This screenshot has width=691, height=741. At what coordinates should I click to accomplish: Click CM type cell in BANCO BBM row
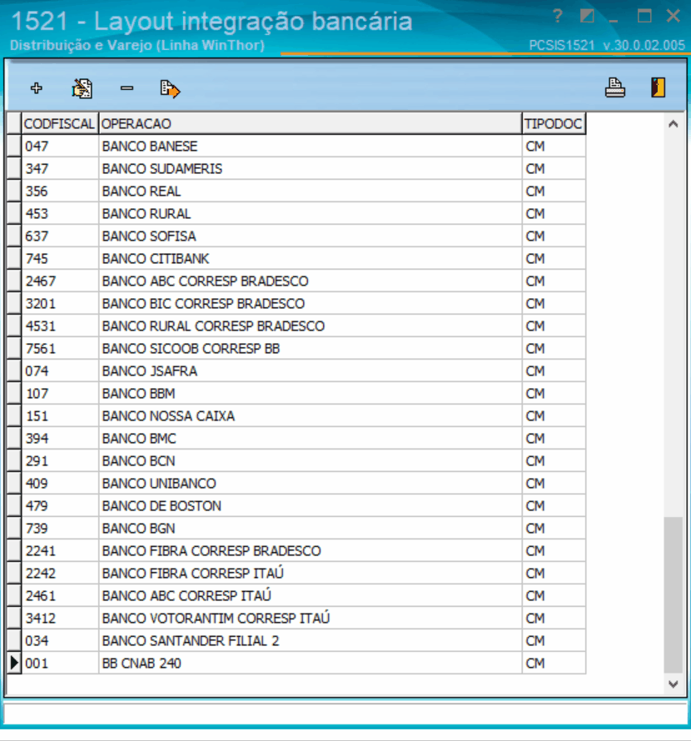point(554,393)
